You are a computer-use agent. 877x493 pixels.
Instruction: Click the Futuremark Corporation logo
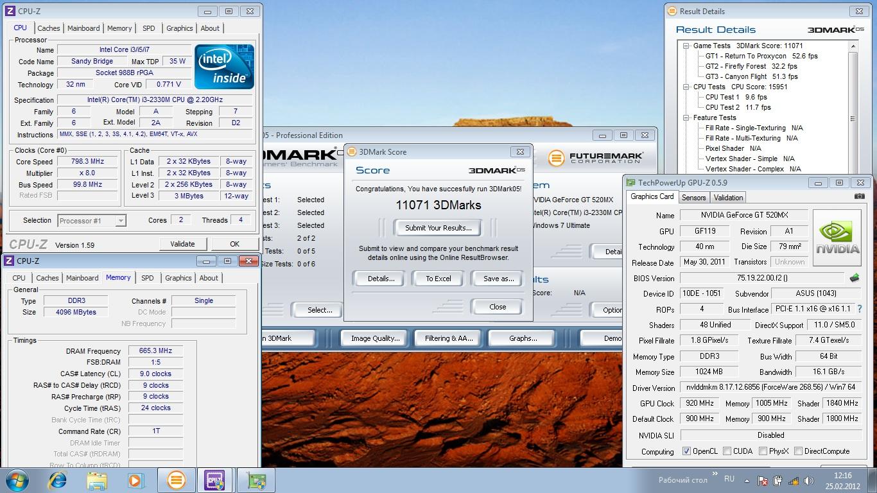point(595,158)
